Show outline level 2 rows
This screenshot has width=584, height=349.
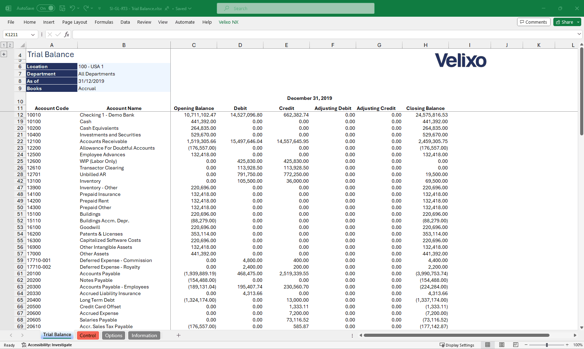(x=10, y=45)
